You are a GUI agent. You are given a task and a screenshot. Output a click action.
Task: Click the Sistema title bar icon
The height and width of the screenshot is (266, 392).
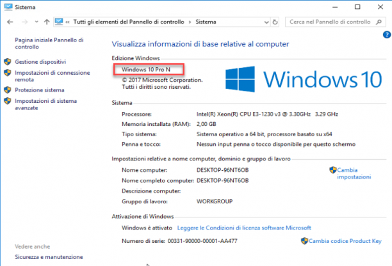tap(8, 7)
